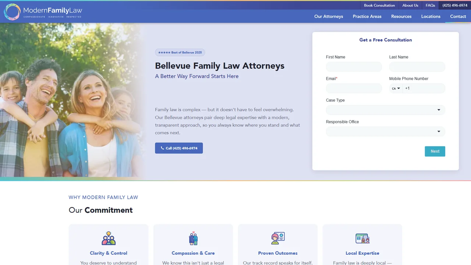Viewport: 471px width, 265px height.
Task: Click the header phone number (425) 496-6974
Action: [x=455, y=6]
